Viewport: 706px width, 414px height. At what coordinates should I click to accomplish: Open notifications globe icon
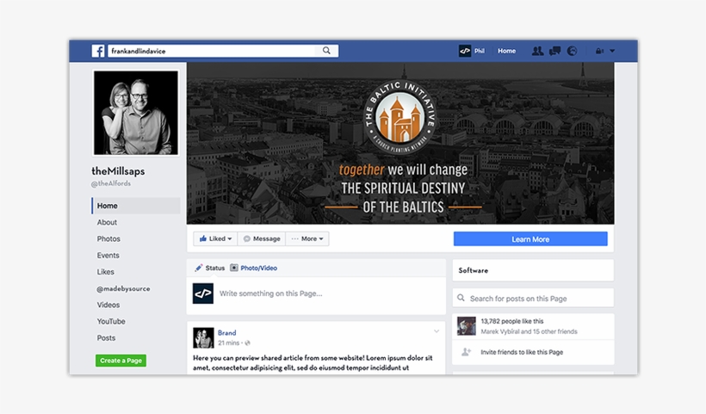pyautogui.click(x=572, y=51)
